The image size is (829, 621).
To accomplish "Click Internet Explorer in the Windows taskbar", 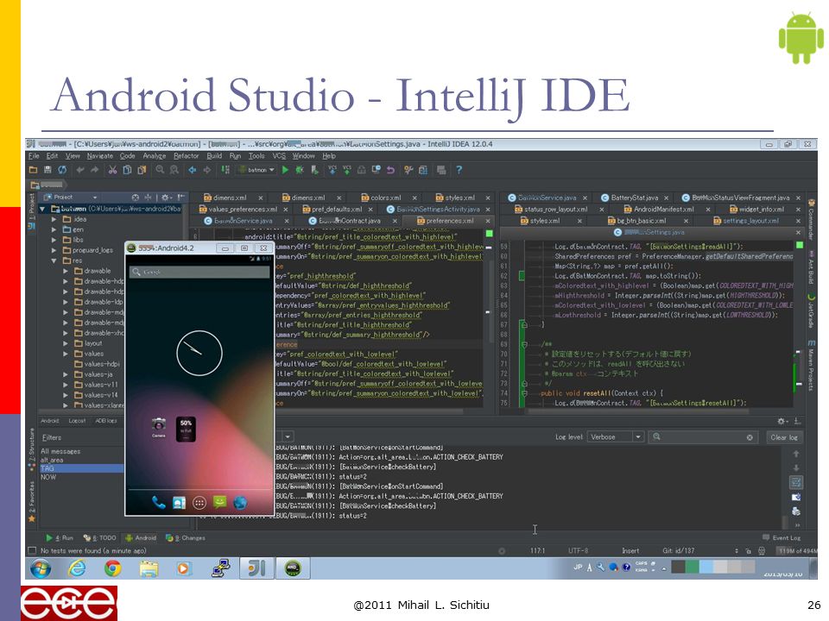I will coord(77,568).
